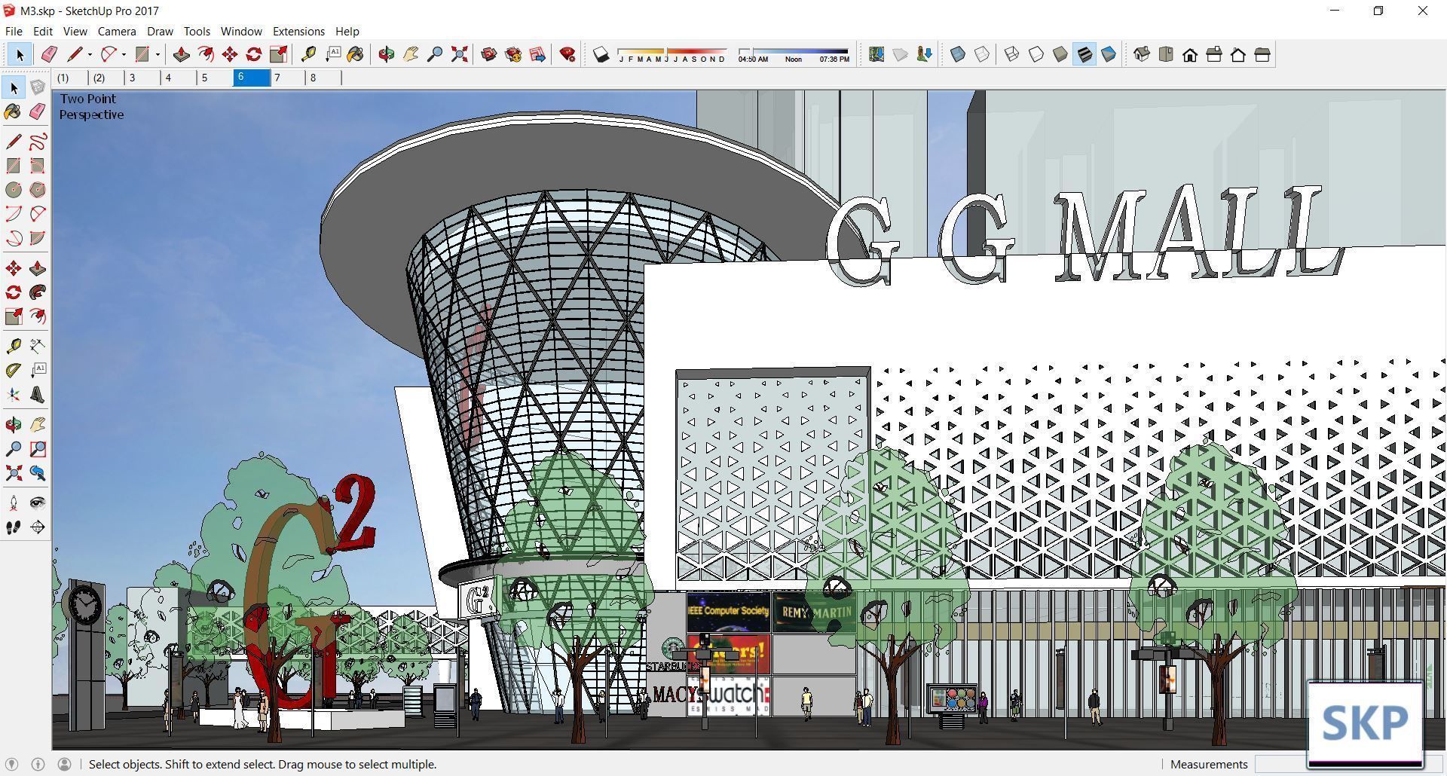Toggle X-Ray face style mode
The image size is (1447, 776).
tap(957, 54)
